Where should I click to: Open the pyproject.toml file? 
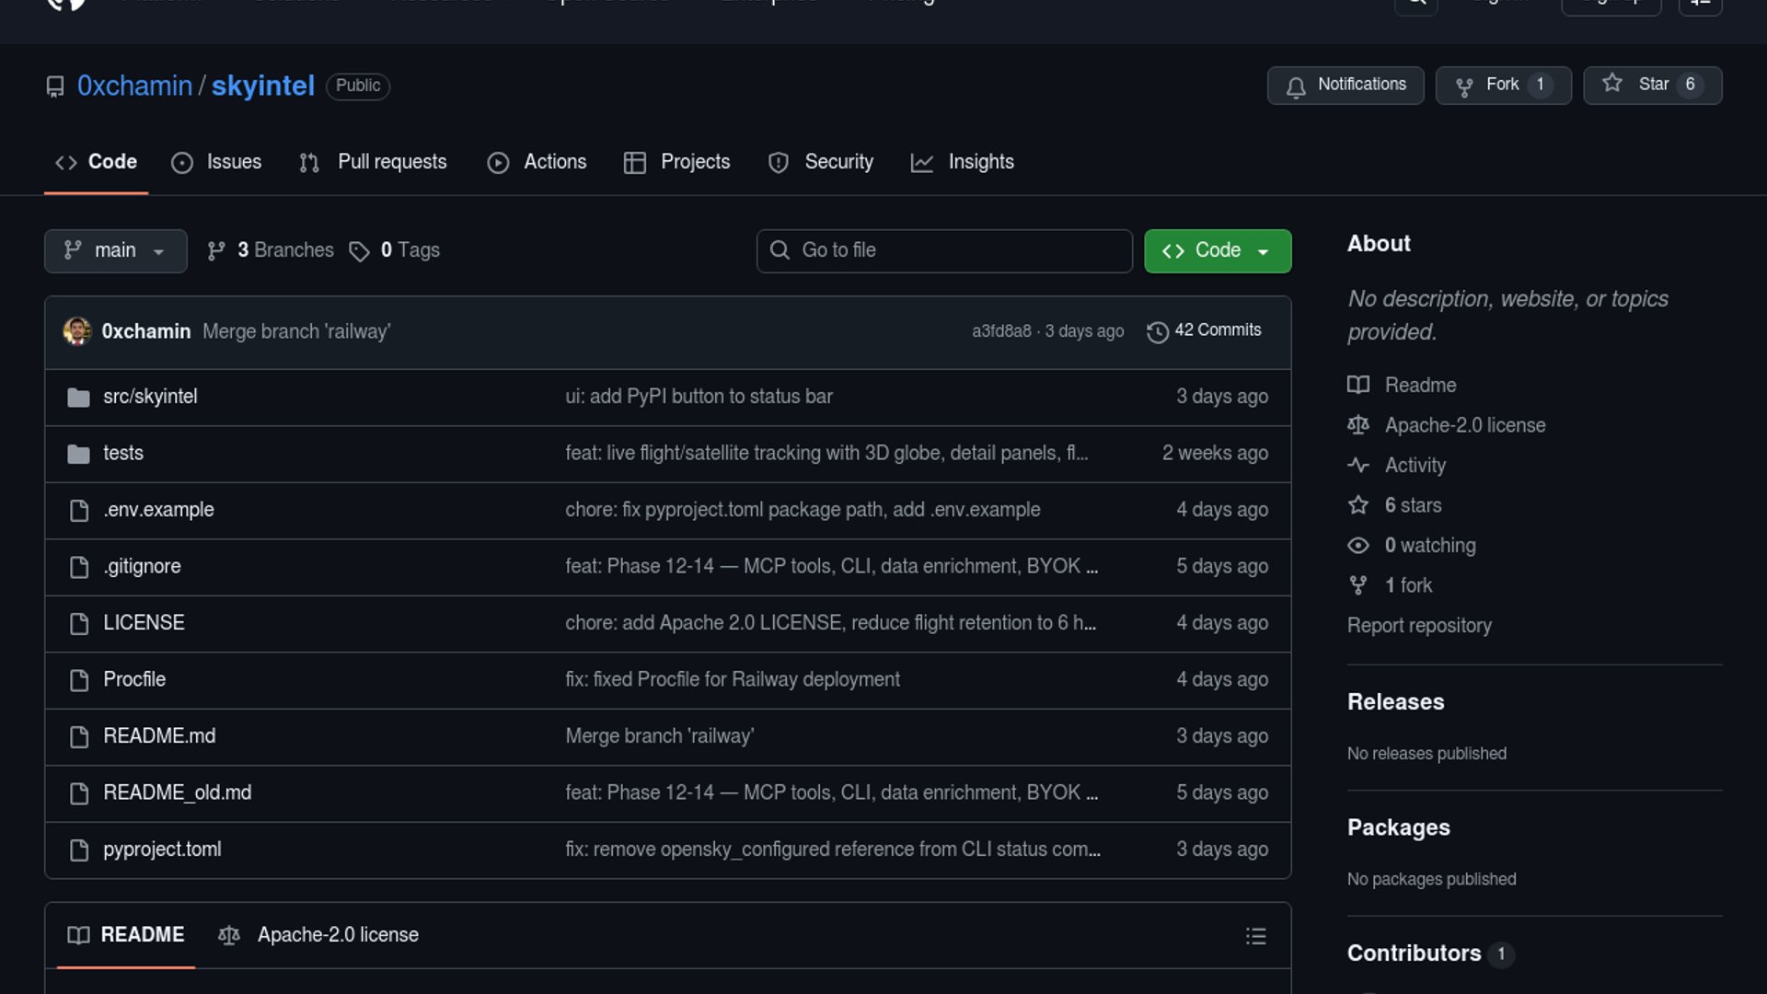[162, 850]
